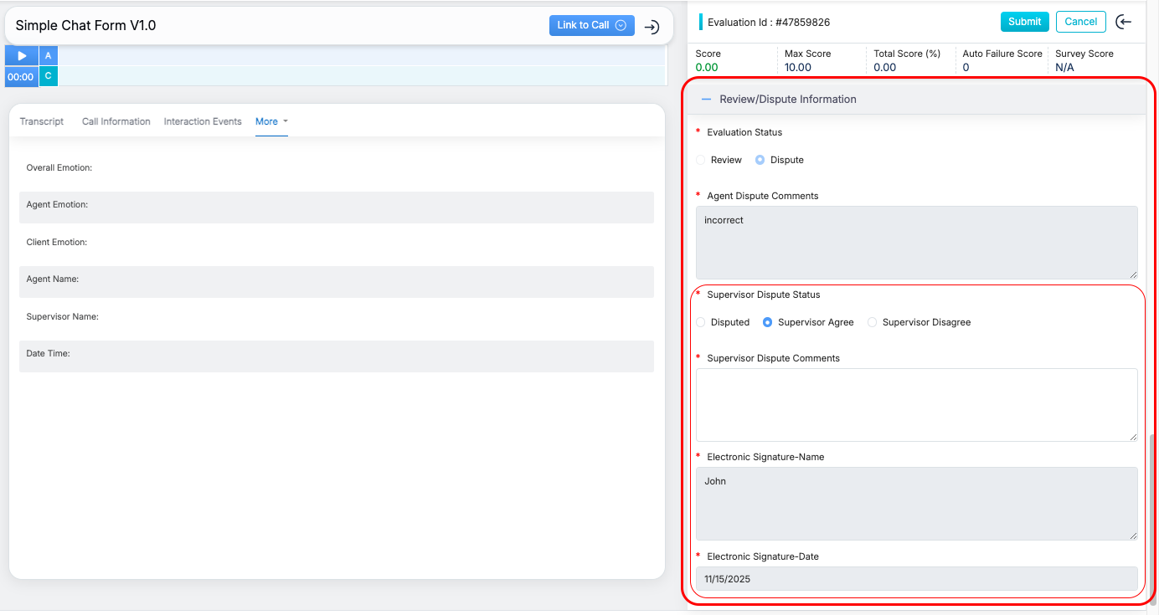Click the play button on the audio player
This screenshot has height=615, width=1159.
pyautogui.click(x=22, y=56)
